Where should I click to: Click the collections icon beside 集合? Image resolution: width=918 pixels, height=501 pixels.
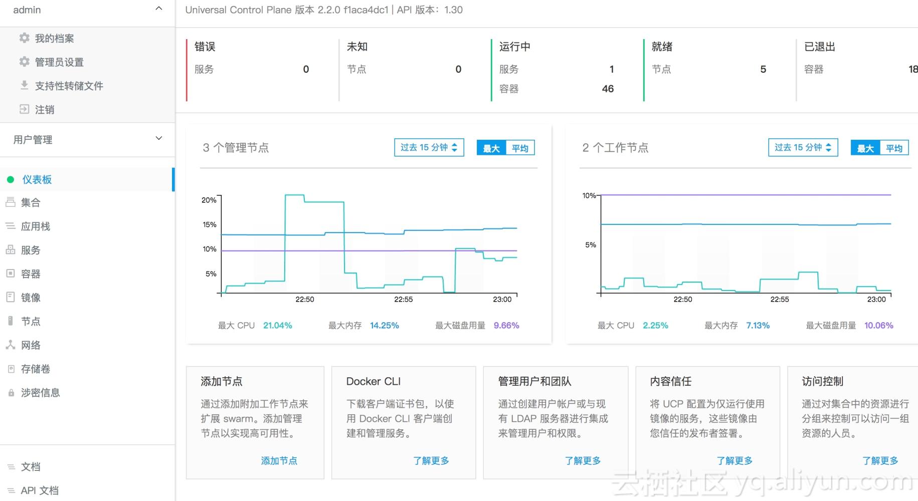[x=10, y=202]
